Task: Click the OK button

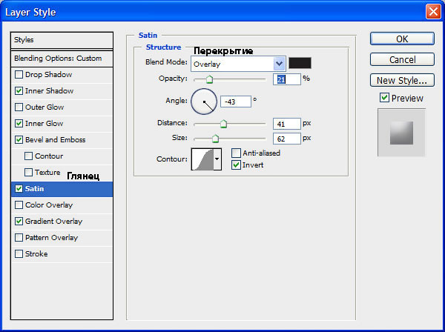Action: (x=402, y=39)
